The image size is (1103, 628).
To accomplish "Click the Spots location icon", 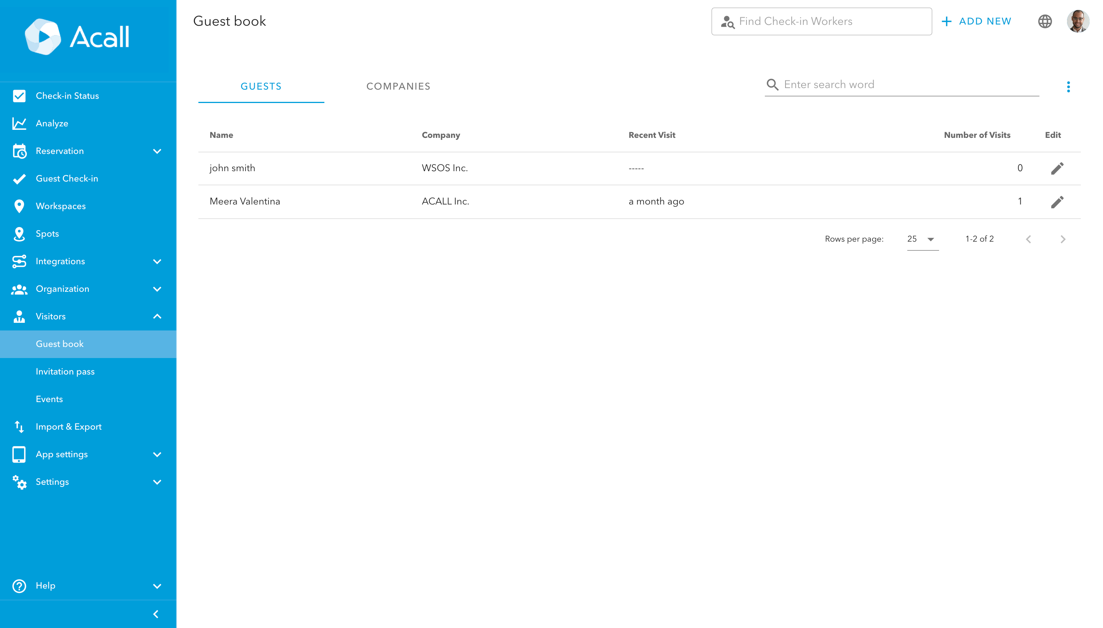I will 19,234.
